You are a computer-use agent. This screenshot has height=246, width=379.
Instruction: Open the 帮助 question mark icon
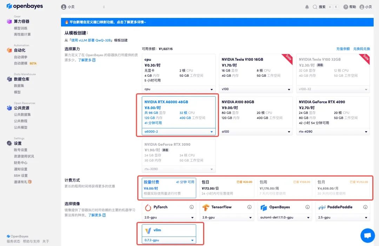(346, 7)
